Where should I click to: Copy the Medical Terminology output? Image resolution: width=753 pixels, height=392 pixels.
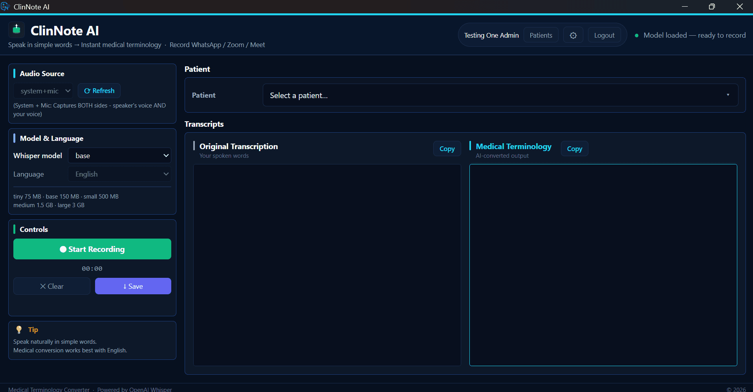click(574, 149)
